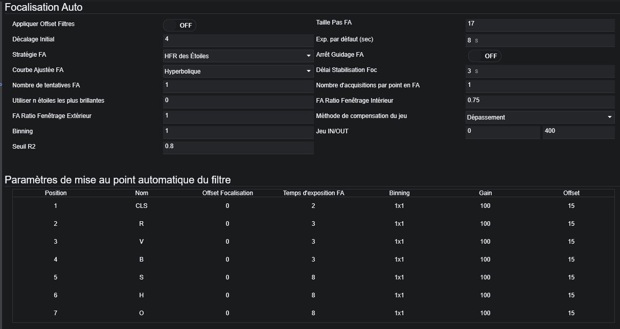Toggle the Arrêt Guidage FA switch
The image size is (620, 329).
tap(485, 56)
